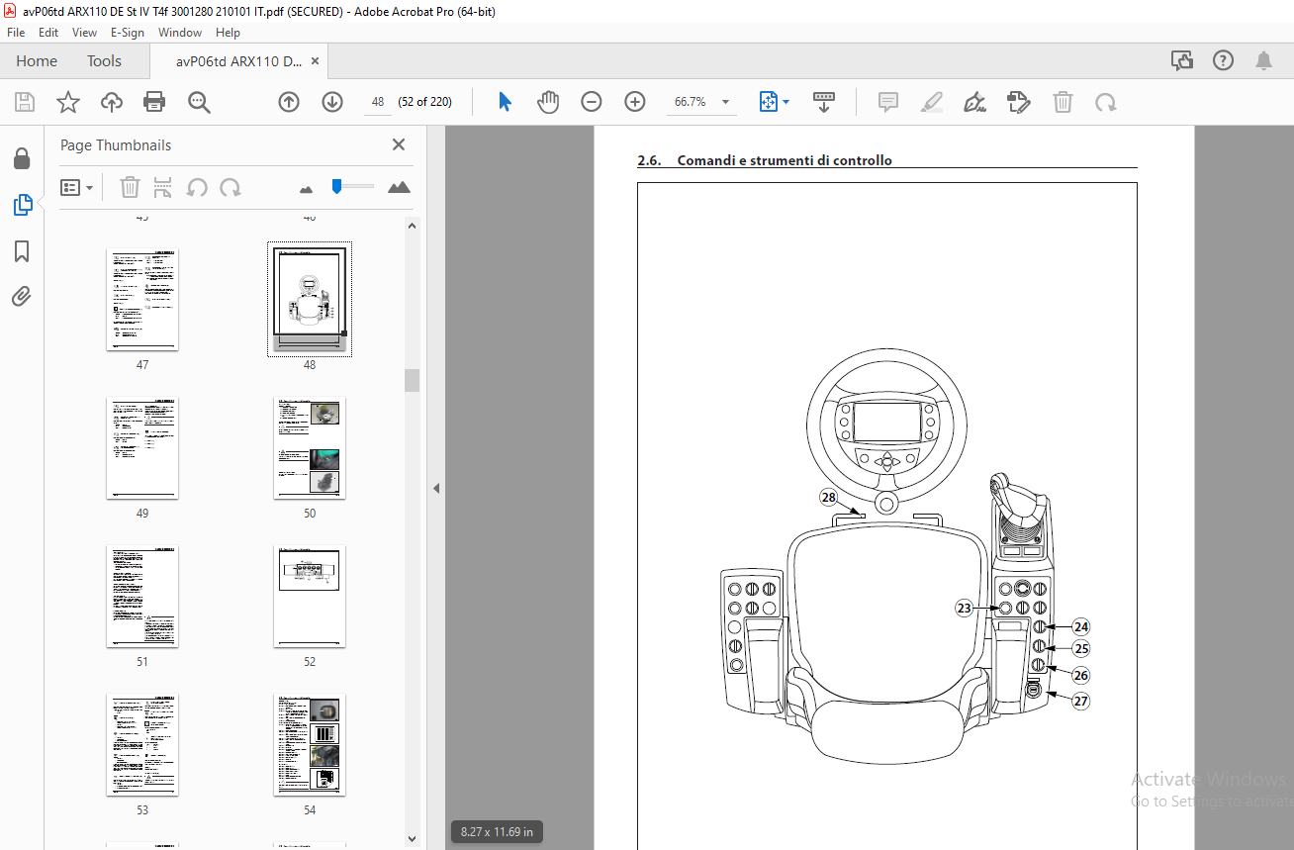Select the avP06td ARX110 document tab
1294x850 pixels.
click(x=238, y=61)
